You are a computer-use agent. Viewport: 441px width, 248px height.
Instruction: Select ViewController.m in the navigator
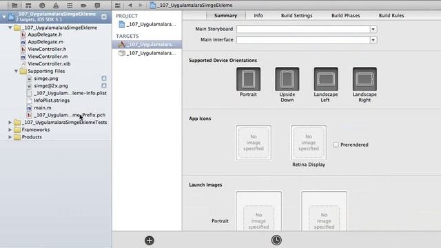(48, 56)
